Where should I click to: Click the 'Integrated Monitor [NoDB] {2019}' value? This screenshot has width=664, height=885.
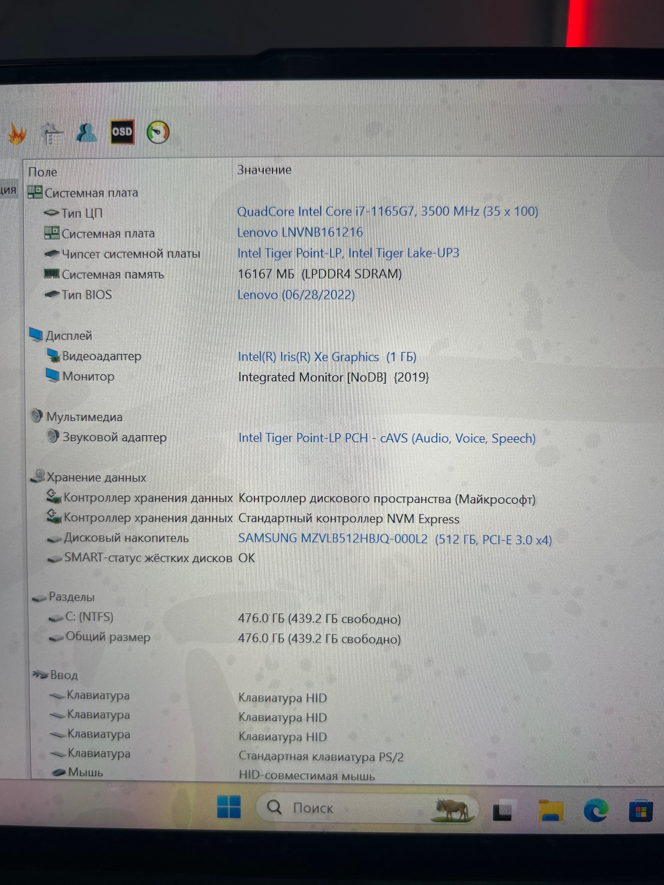point(334,377)
